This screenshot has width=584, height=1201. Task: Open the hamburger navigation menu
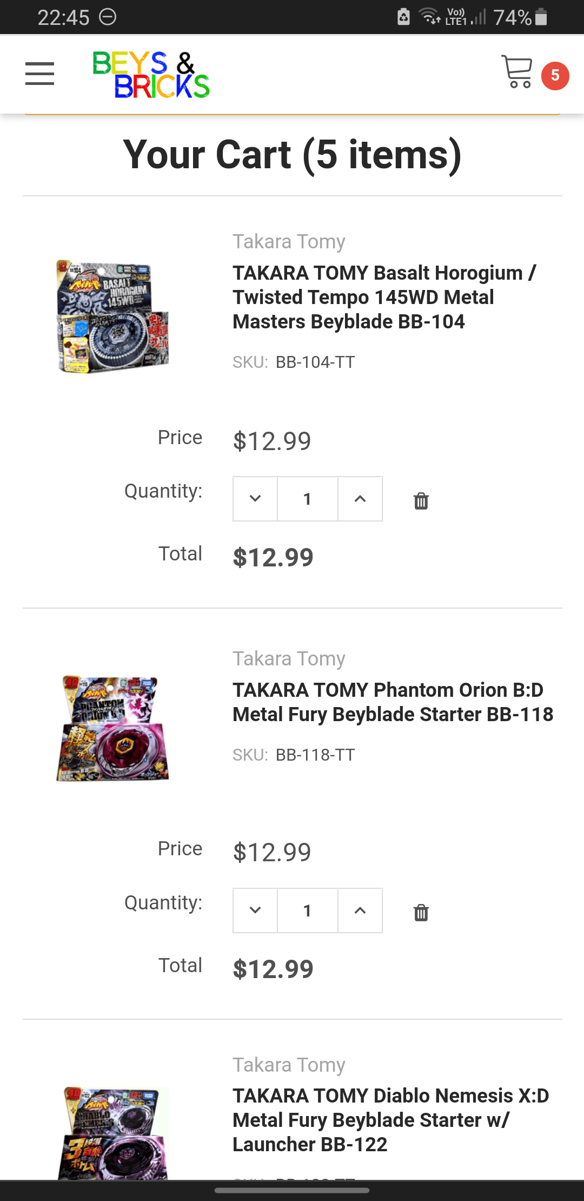39,74
